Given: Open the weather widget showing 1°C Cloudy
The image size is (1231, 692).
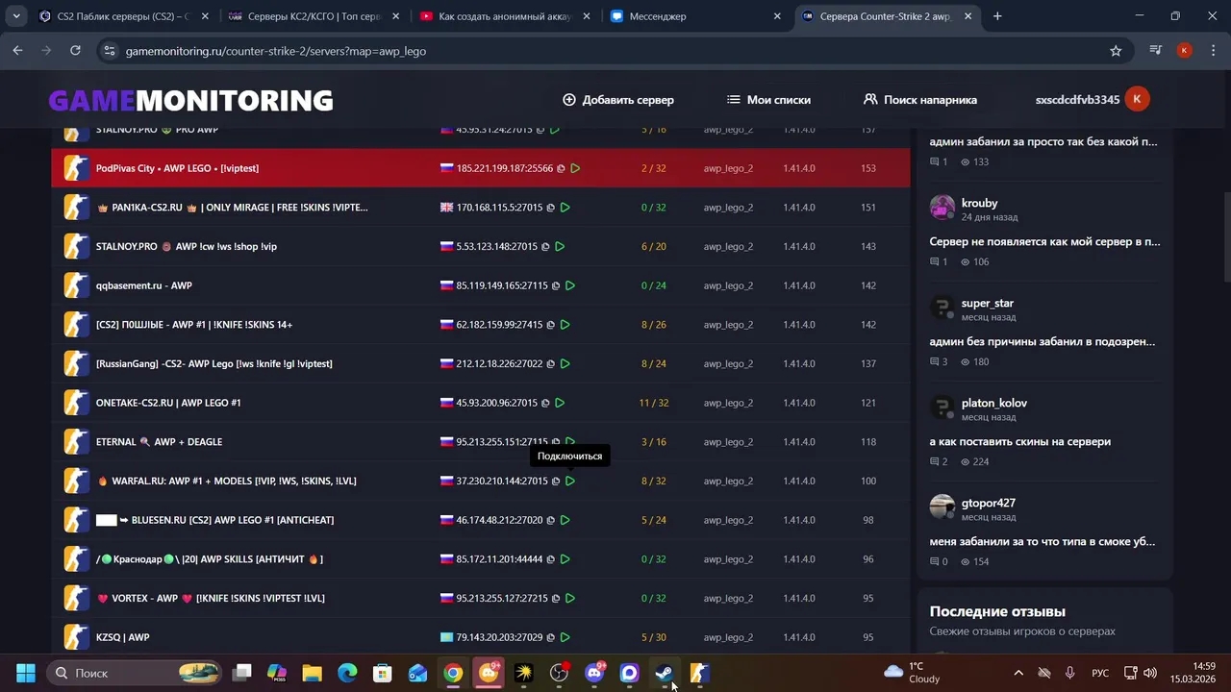Looking at the screenshot, I should (x=912, y=673).
